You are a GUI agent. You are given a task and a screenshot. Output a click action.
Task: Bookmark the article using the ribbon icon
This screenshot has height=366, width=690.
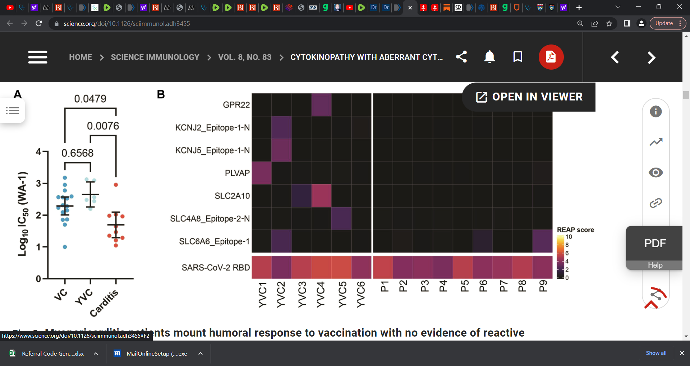(517, 57)
